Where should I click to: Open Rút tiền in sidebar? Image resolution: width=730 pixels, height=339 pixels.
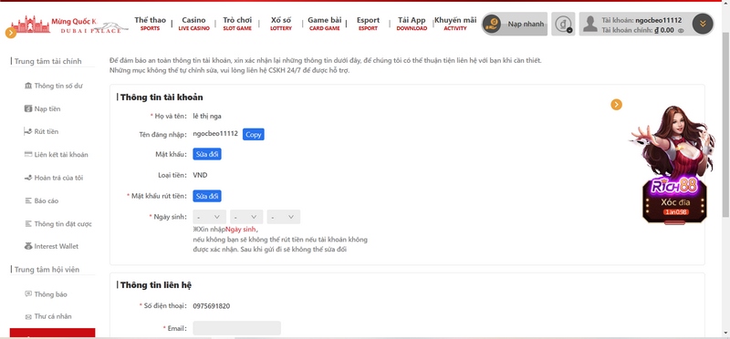pos(41,131)
